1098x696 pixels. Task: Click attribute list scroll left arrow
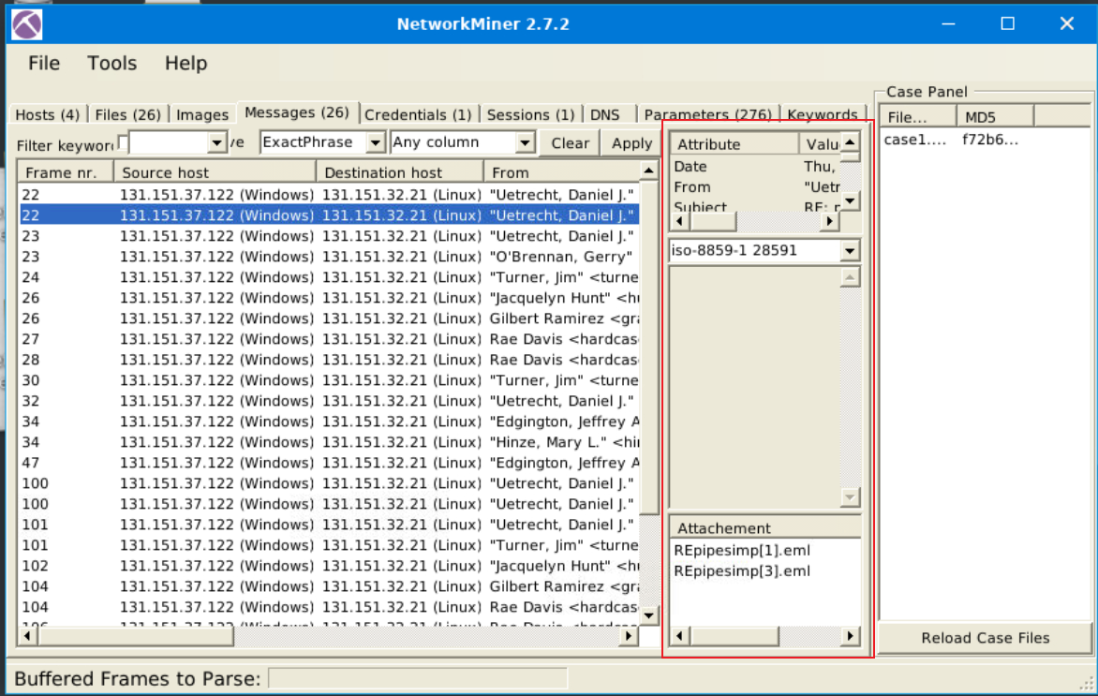tap(679, 221)
